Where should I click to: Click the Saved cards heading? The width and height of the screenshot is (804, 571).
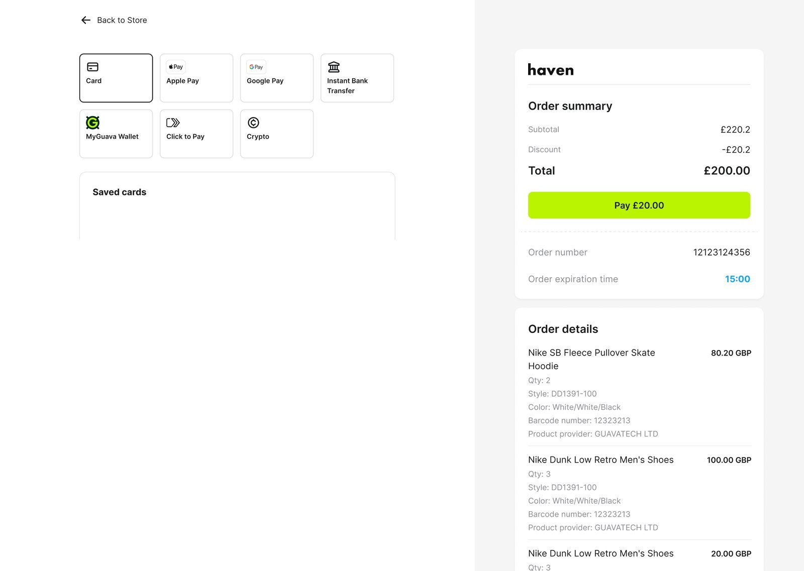119,192
